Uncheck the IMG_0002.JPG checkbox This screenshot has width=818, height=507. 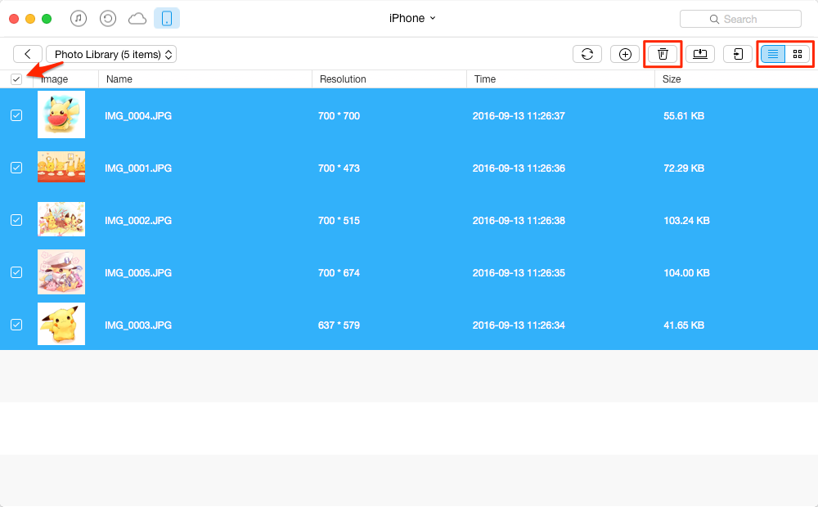[16, 220]
